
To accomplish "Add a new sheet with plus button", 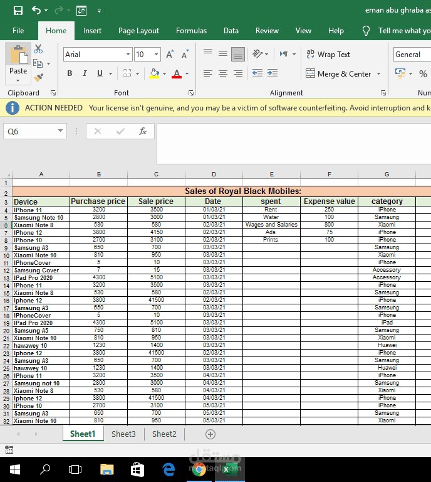I will tap(210, 434).
